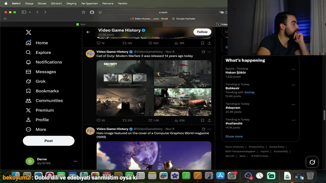Screen dimensions: 326x183
Task: Open Grok explain on Call of Duty post
Action: click(203, 52)
